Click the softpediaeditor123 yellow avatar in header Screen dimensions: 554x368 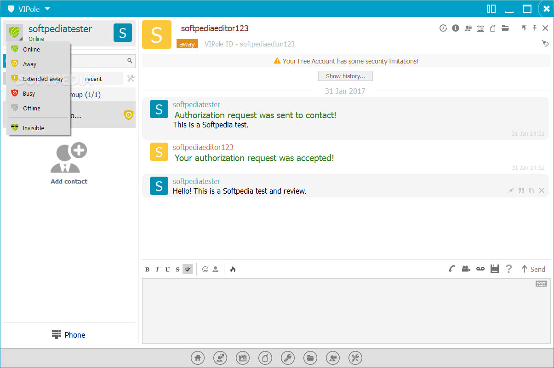pyautogui.click(x=157, y=34)
